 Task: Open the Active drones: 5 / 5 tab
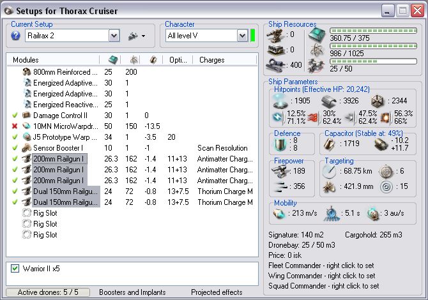48,292
